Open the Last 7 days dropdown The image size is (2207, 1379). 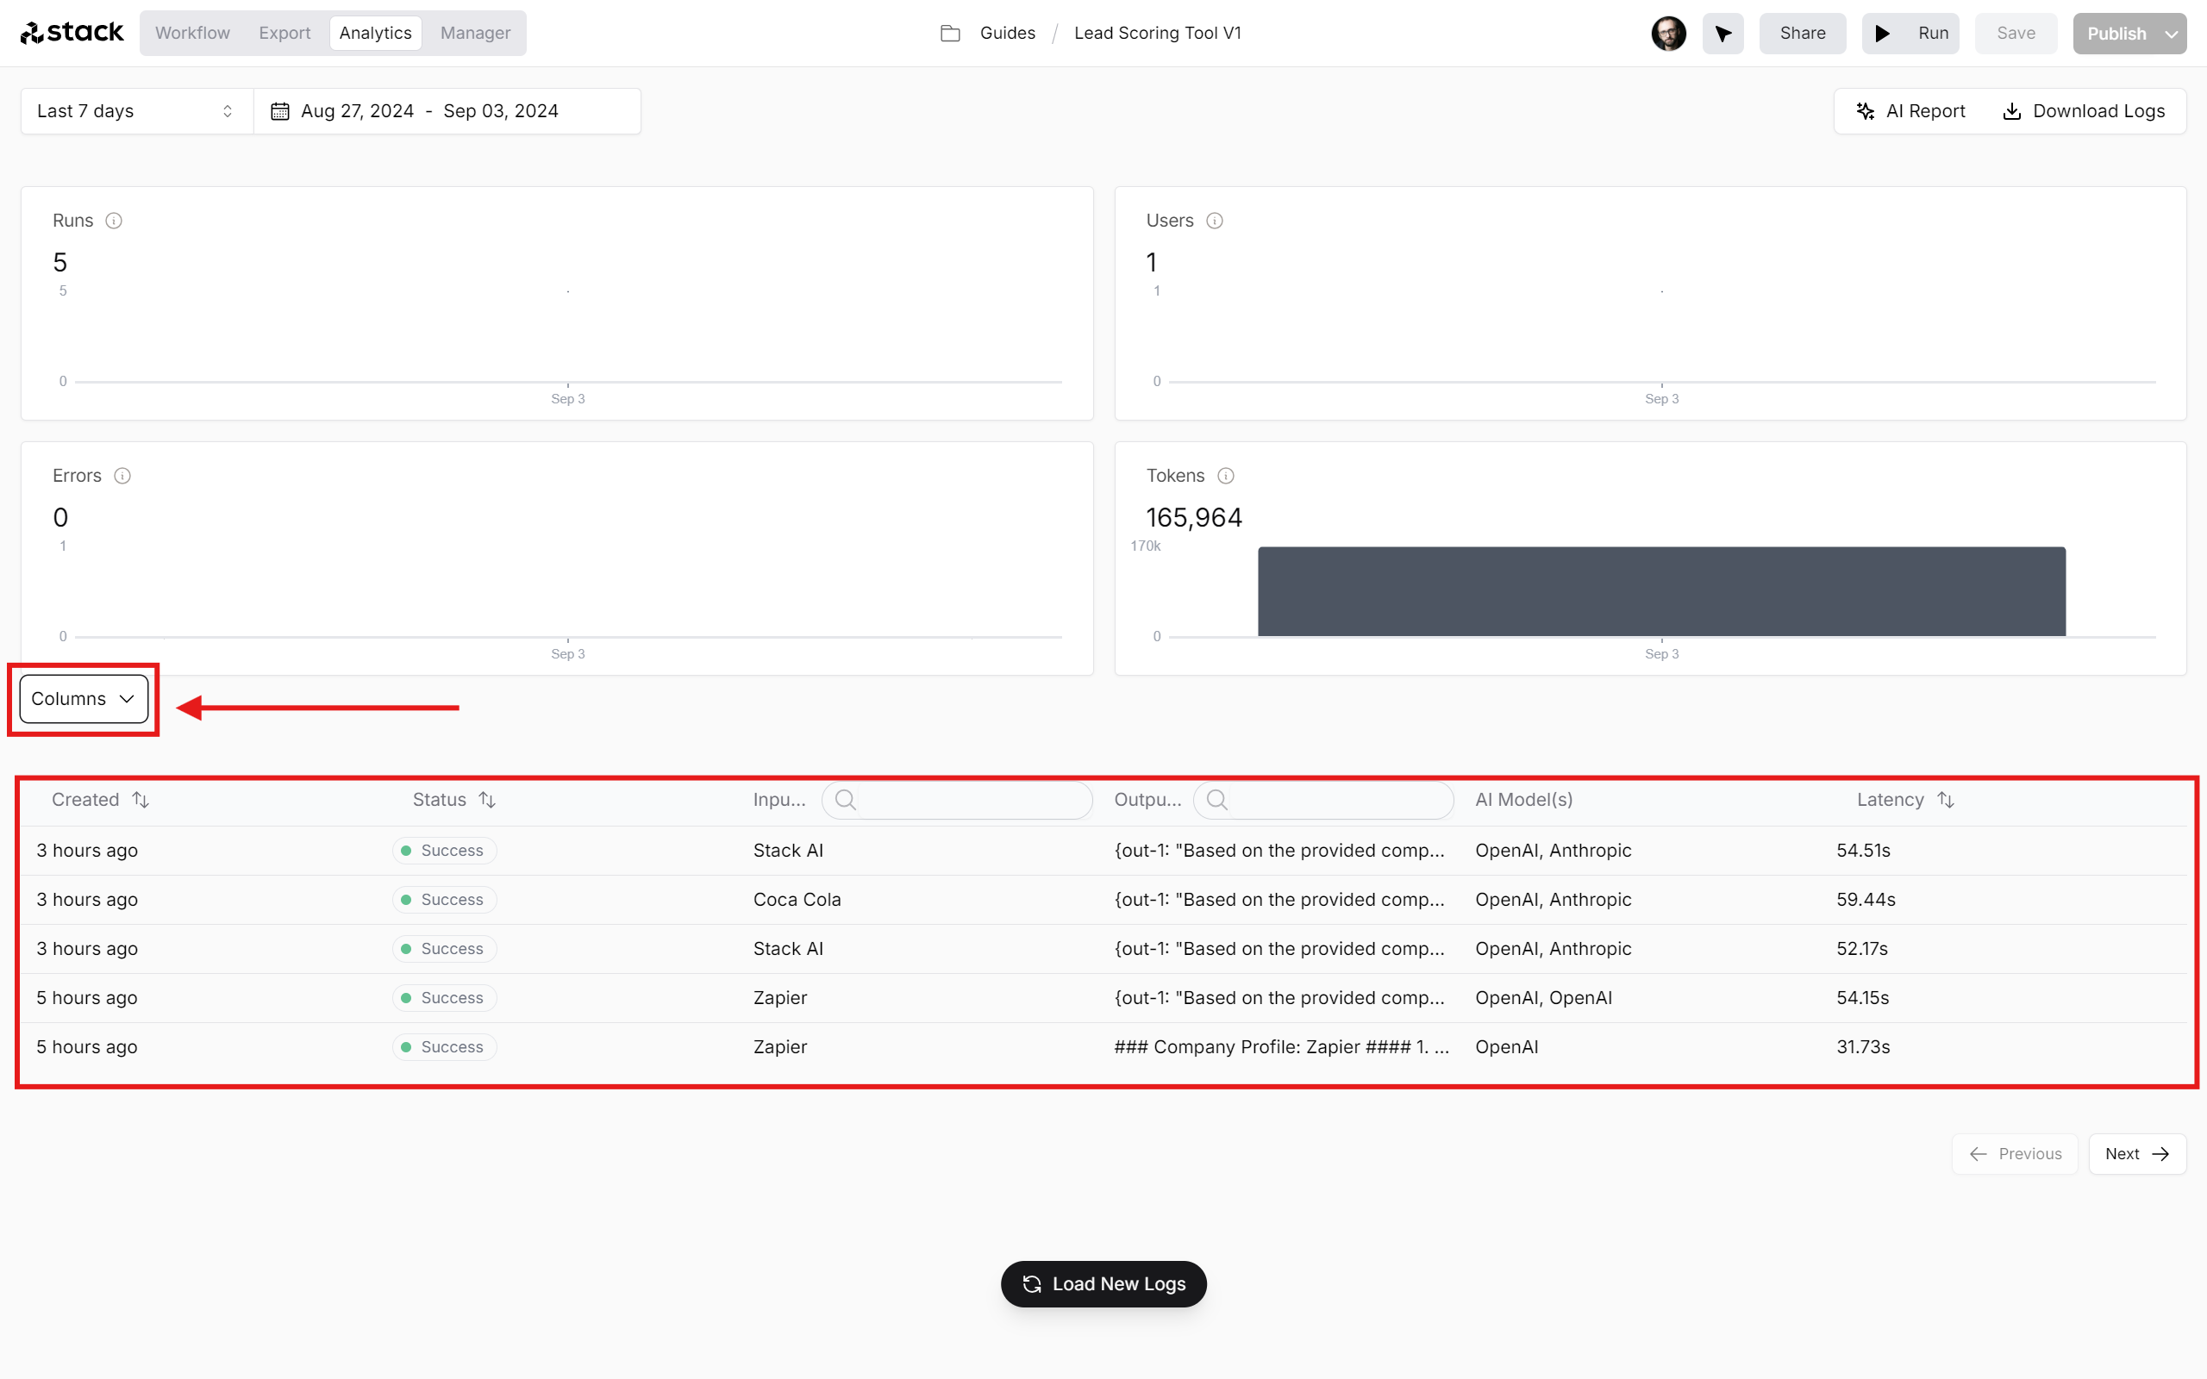137,111
